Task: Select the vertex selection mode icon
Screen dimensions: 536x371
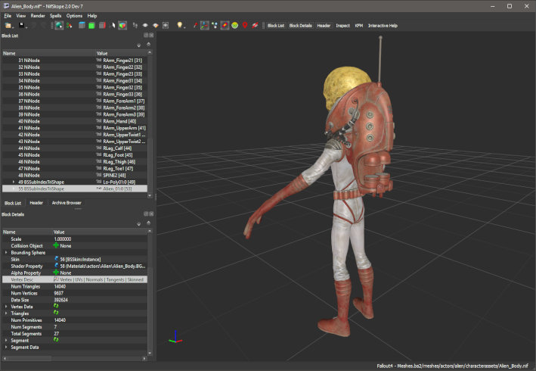Action: point(70,26)
